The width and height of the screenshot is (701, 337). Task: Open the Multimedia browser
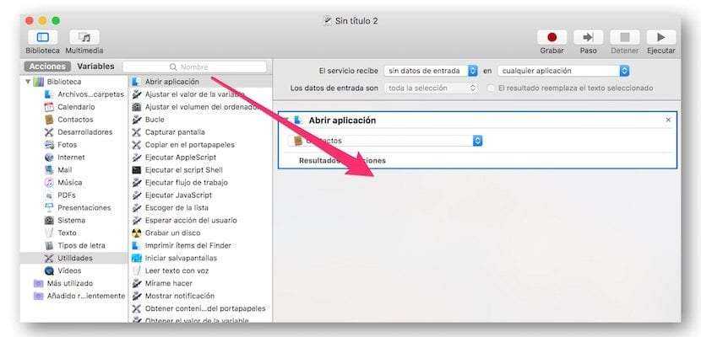click(84, 38)
